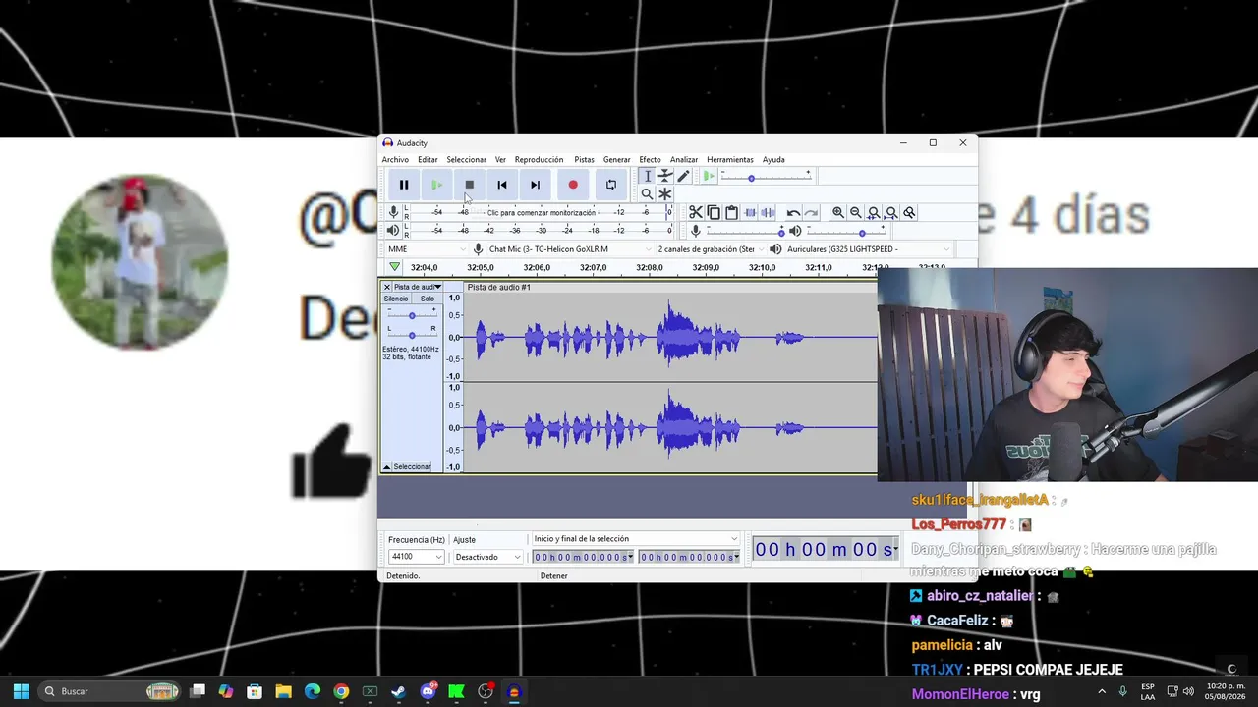Open the Editar menu
This screenshot has width=1258, height=707.
pos(428,159)
